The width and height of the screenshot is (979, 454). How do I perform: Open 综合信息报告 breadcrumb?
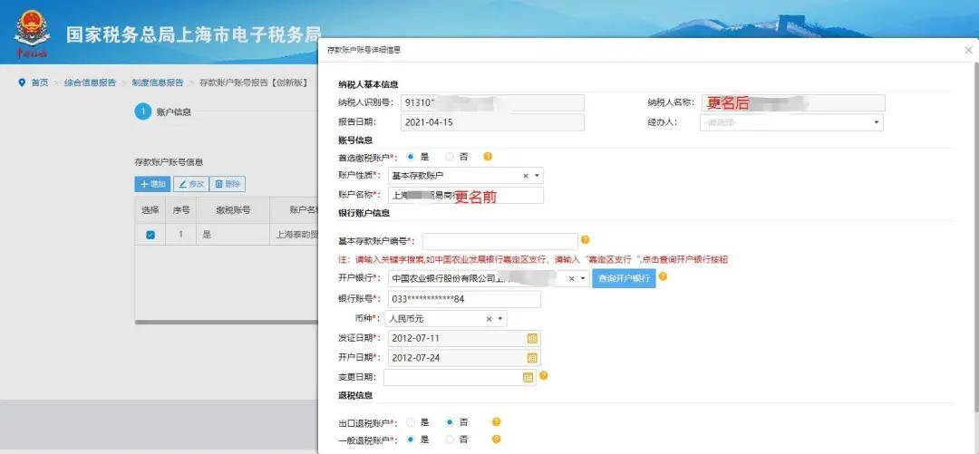point(90,82)
